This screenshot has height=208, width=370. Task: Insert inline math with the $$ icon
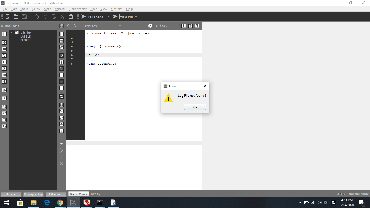(x=61, y=105)
